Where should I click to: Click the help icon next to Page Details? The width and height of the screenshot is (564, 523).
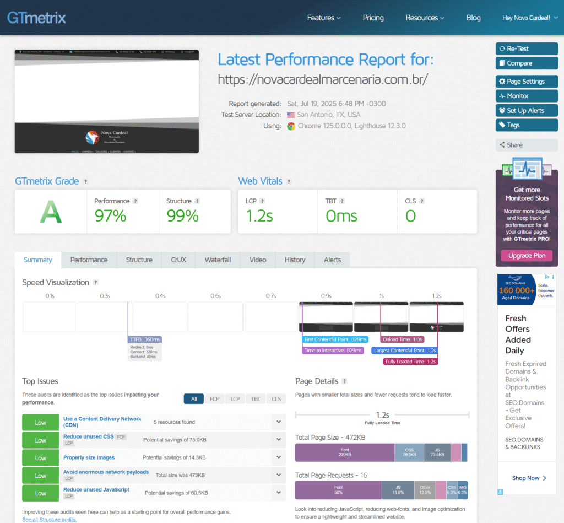tap(344, 381)
